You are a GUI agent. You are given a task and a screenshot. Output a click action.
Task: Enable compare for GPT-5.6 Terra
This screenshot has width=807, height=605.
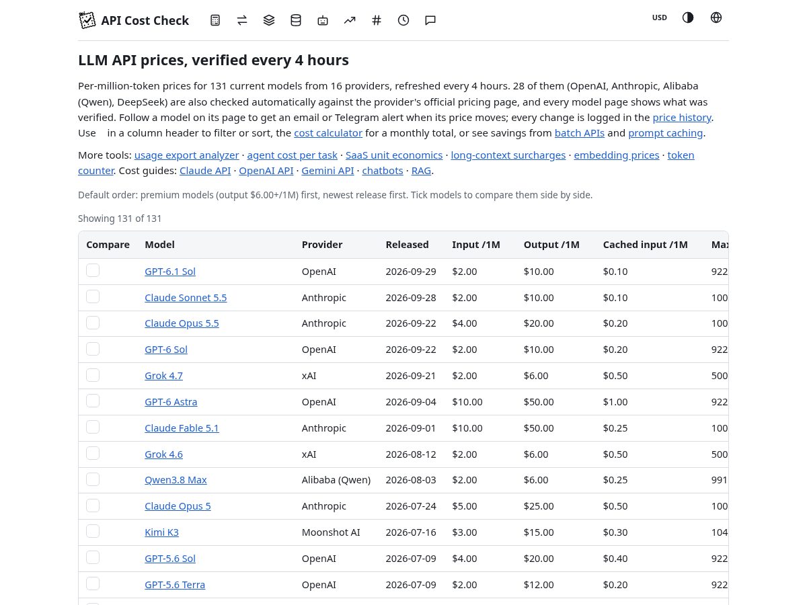(93, 583)
